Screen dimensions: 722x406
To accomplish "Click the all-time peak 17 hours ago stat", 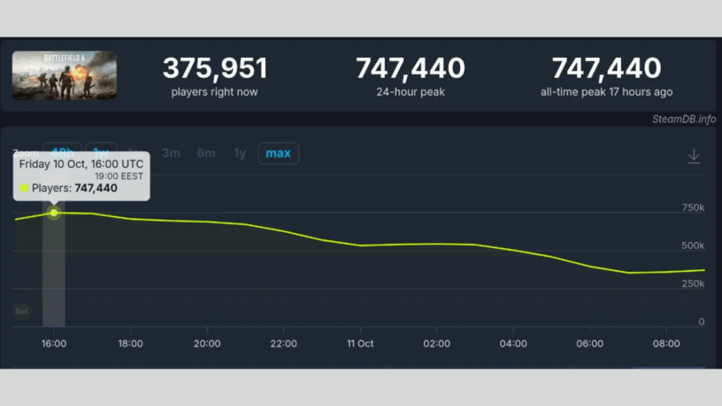I will [x=606, y=76].
